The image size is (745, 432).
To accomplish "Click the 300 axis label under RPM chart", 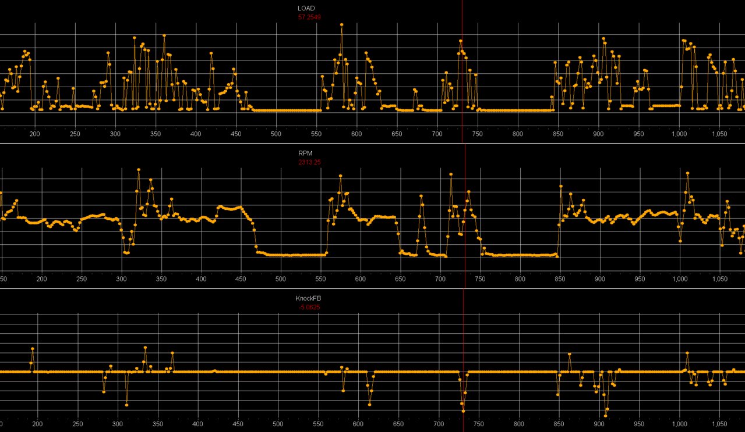I will point(121,279).
